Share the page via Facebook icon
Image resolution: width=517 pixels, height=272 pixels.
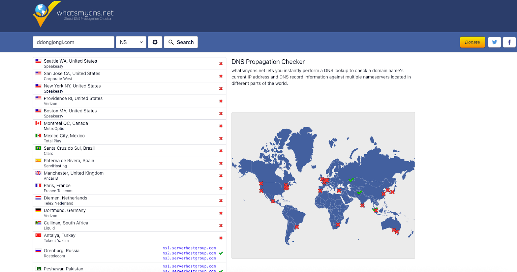[x=509, y=42]
